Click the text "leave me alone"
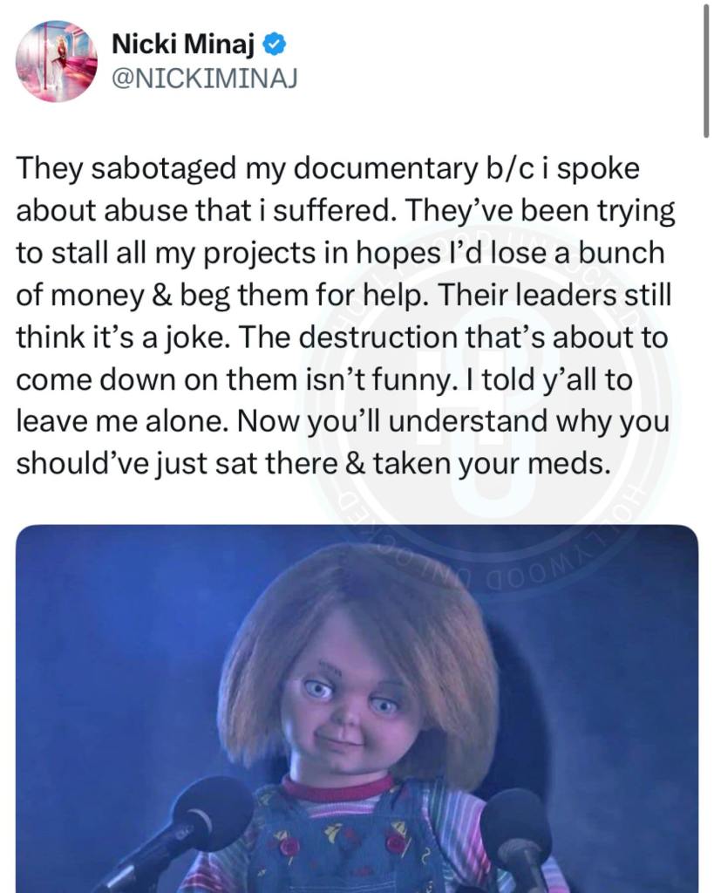The image size is (714, 893). tap(119, 421)
